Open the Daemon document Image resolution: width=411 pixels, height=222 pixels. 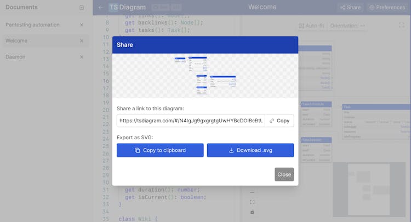click(15, 57)
